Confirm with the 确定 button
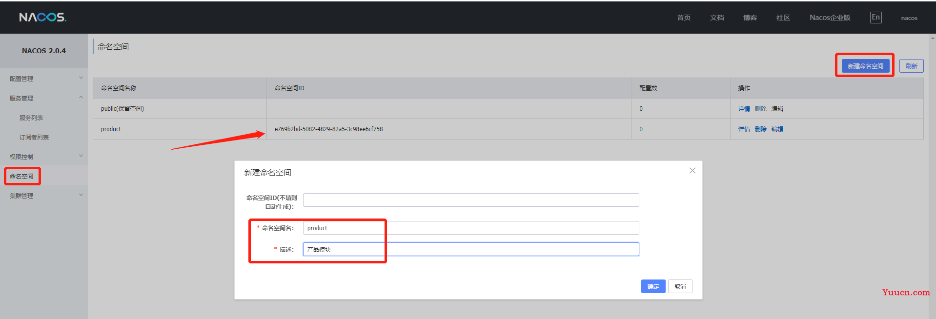Viewport: 936px width, 319px height. click(653, 286)
